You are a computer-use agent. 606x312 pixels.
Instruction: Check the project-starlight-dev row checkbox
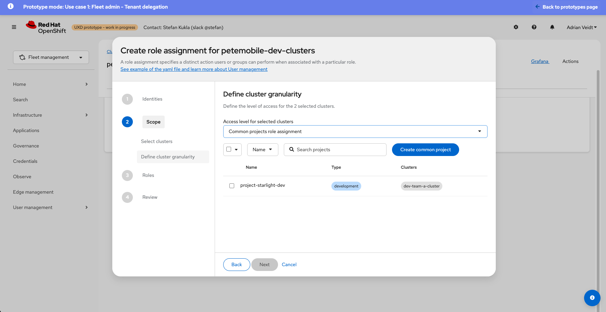point(232,186)
